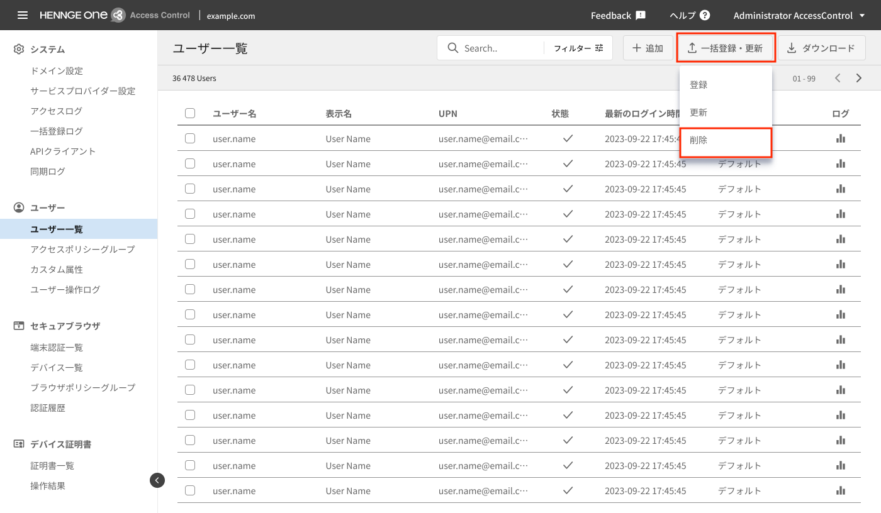Image resolution: width=881 pixels, height=513 pixels.
Task: Open サービスプロバイダー設定
Action: pyautogui.click(x=83, y=91)
